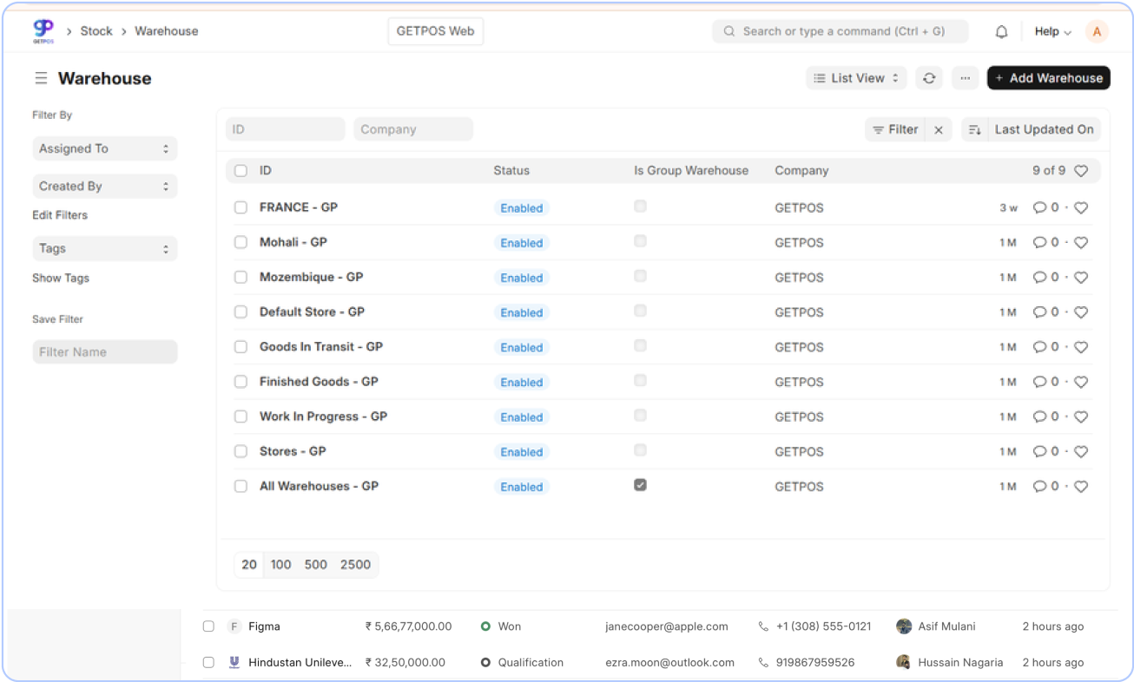This screenshot has width=1134, height=682.
Task: Check the select-all checkbox in header
Action: 241,171
